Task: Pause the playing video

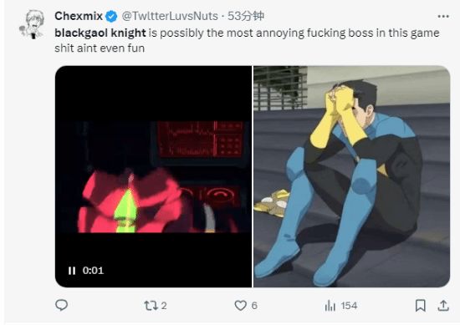Action: [72, 271]
